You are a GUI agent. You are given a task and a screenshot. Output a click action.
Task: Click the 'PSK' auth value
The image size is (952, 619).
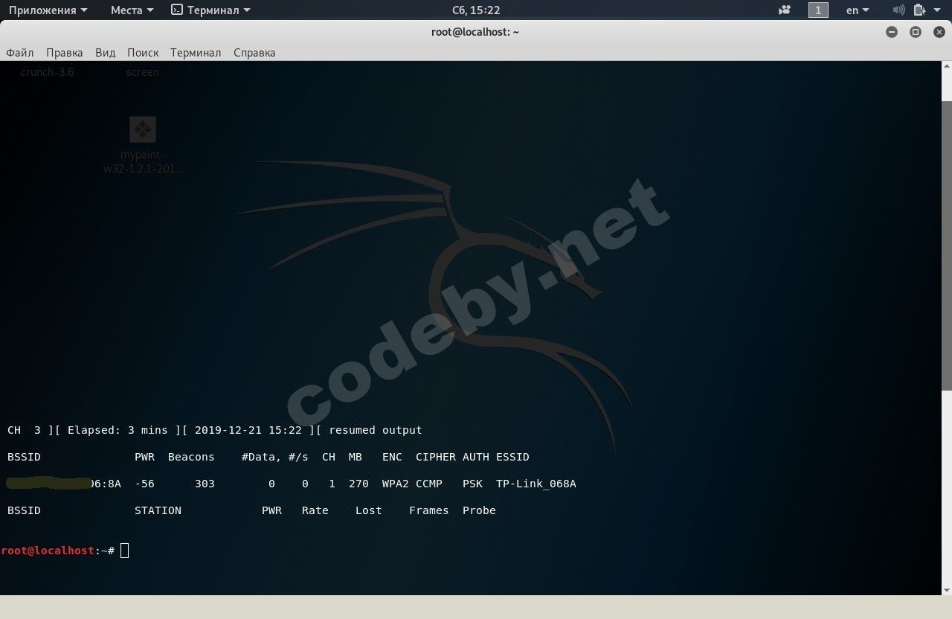(472, 484)
